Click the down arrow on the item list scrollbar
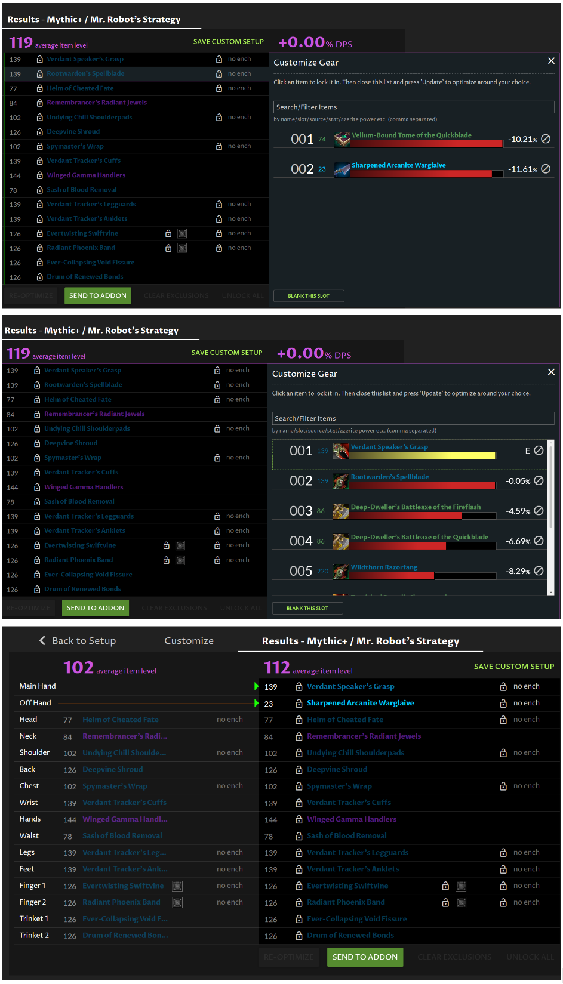This screenshot has width=563, height=984. tap(550, 591)
